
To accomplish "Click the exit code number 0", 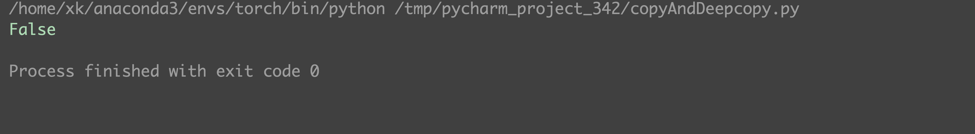I will [x=314, y=71].
